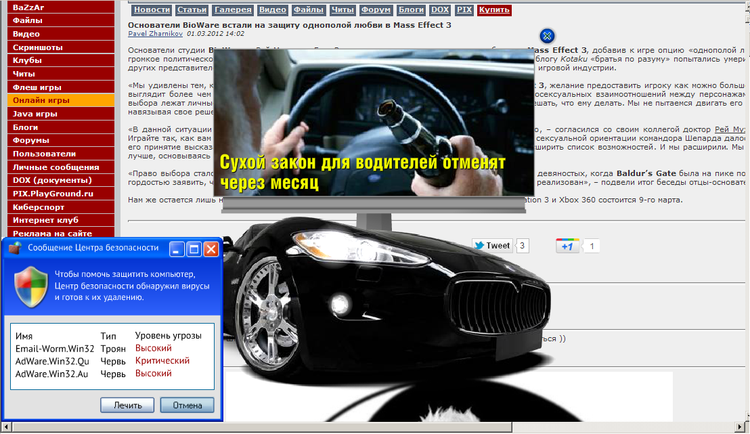The height and width of the screenshot is (434, 750).
Task: Close the Security Center message popup
Action: point(211,248)
